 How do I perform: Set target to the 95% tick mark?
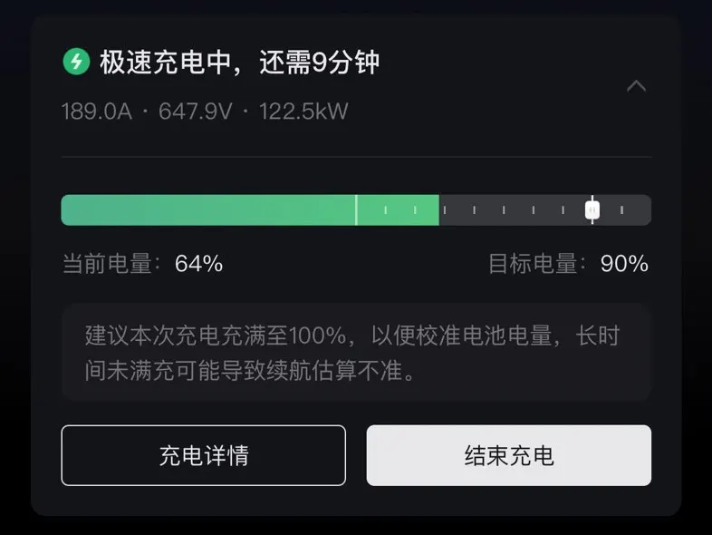click(x=621, y=210)
